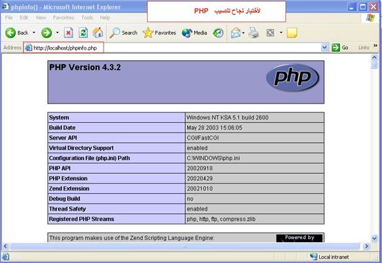Image resolution: width=382 pixels, height=263 pixels.
Task: Click the '20020429' PHP Extension value
Action: tap(200, 179)
